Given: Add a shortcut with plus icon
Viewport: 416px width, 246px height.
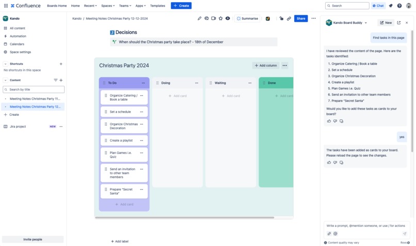Looking at the screenshot, I should (61, 64).
